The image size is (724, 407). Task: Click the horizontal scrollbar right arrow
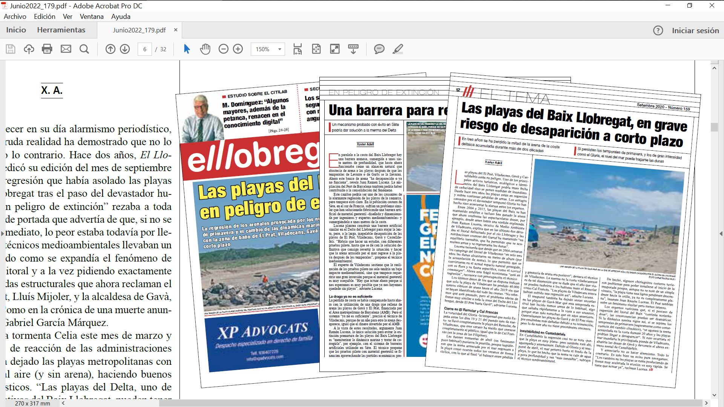pos(706,403)
